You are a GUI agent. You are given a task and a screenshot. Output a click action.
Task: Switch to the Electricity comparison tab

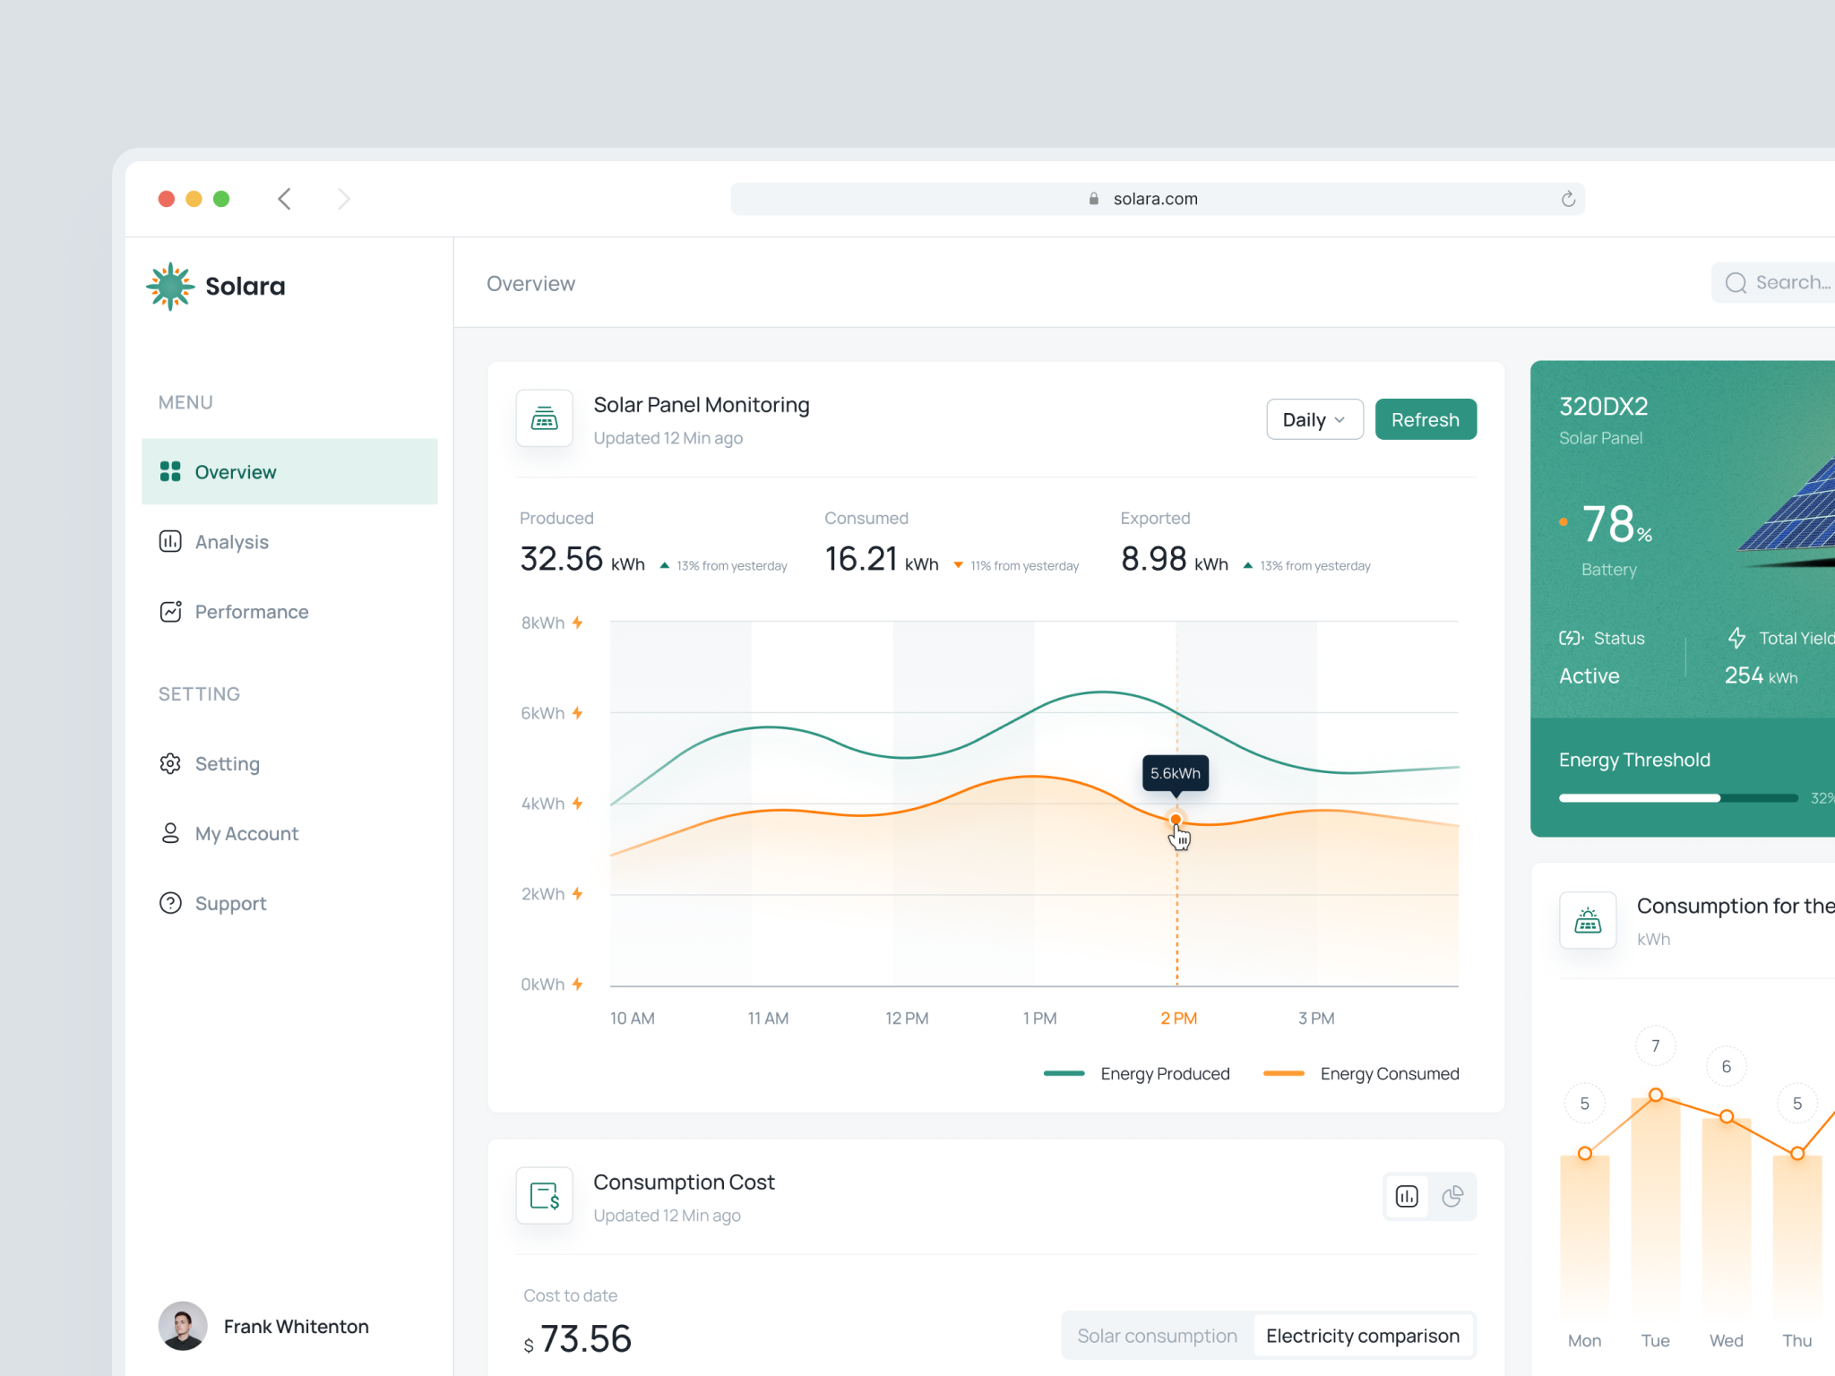click(x=1363, y=1335)
